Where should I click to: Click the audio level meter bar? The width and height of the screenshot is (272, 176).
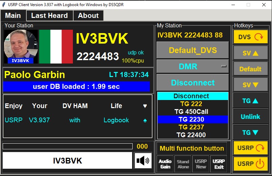[x=67, y=146]
